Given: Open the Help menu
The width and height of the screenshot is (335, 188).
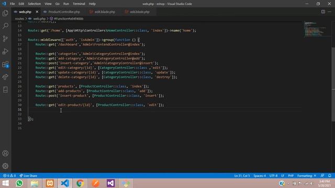Looking at the screenshot, I should (x=92, y=4).
